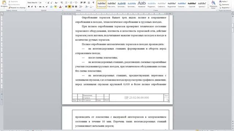
Task: Click the vertical scrollbar thumb
Action: pyautogui.click(x=233, y=28)
